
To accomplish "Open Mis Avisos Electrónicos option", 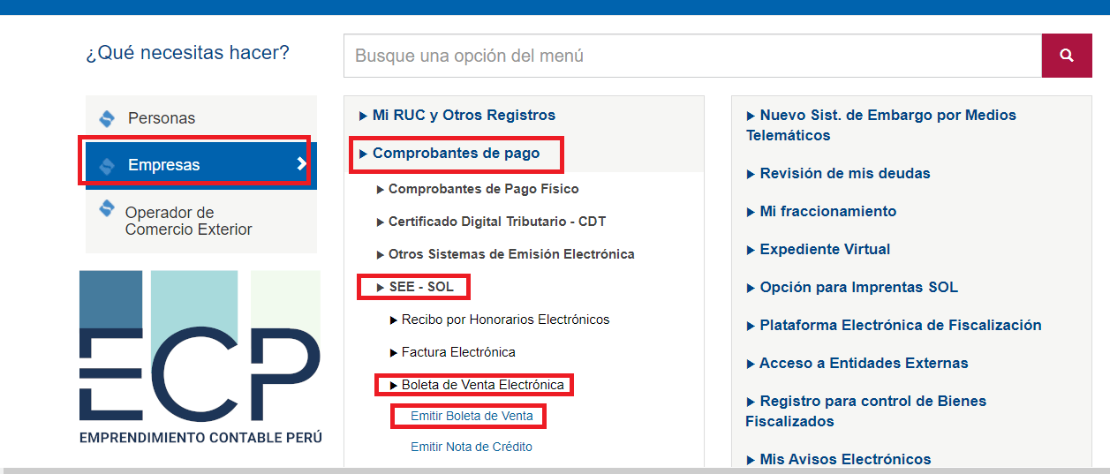I will click(839, 459).
